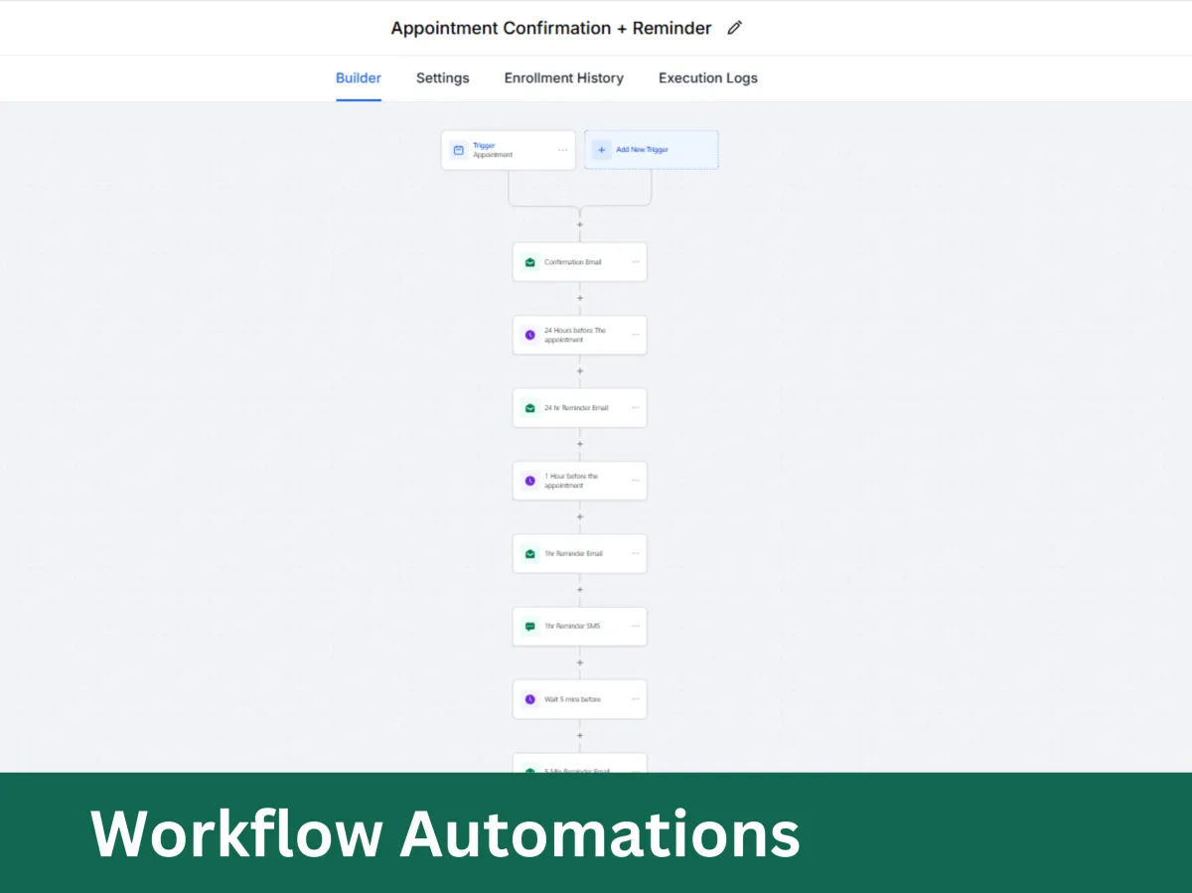Screen dimensions: 1192x893
Task: Open Confirmation Email's three-dot menu
Action: pyautogui.click(x=636, y=262)
